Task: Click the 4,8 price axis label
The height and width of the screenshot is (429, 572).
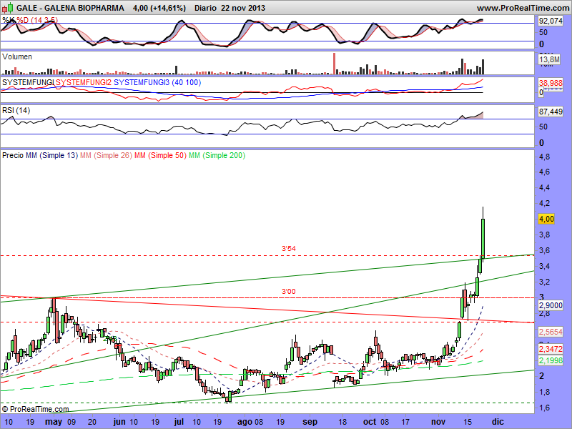Action: tap(544, 157)
